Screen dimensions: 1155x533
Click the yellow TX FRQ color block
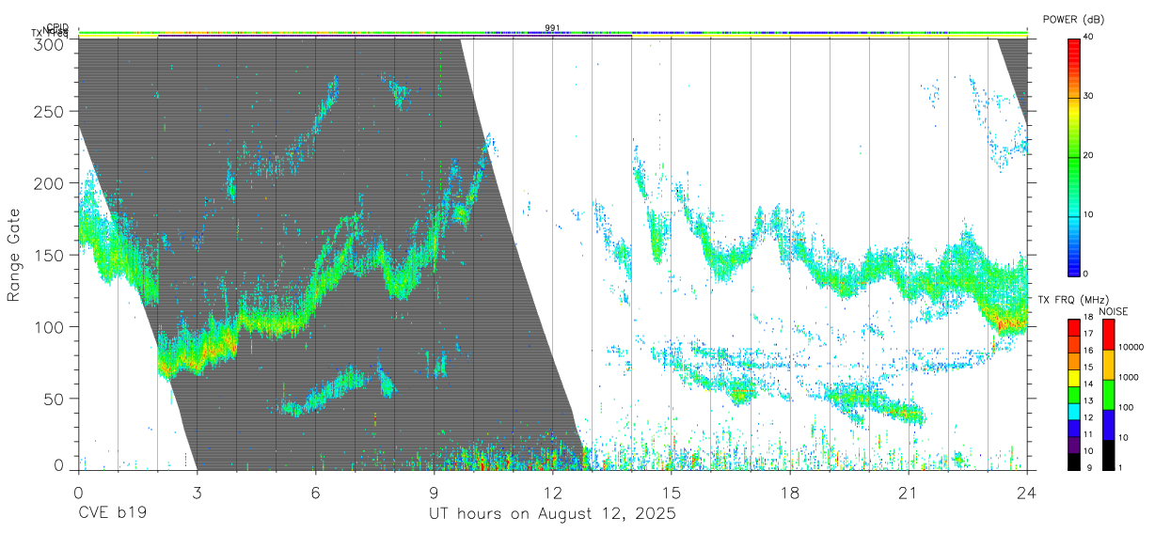(1073, 379)
